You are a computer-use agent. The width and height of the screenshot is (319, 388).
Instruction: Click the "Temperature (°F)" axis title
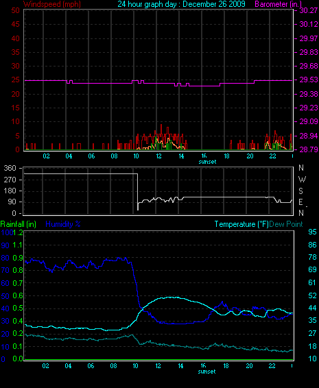[241, 224]
